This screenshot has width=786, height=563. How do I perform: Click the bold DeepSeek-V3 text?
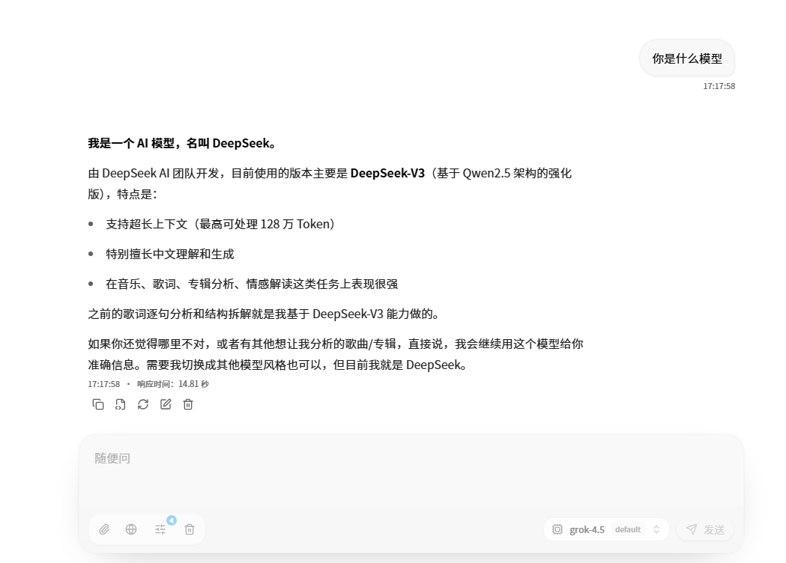(x=387, y=173)
